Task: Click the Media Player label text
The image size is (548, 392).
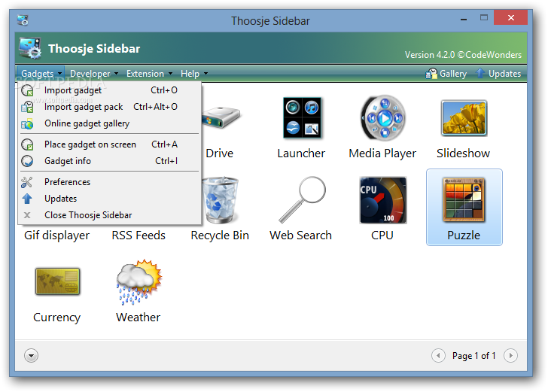Action: point(382,153)
